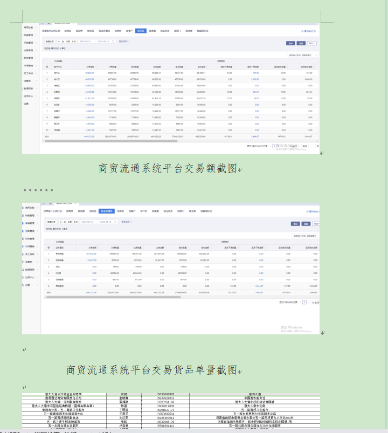Click page number 1 in the second screenshot pagination

click(x=304, y=303)
